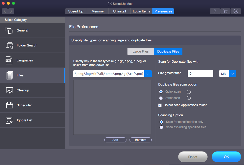
Task: Click the account profile icon
Action: coord(236,11)
